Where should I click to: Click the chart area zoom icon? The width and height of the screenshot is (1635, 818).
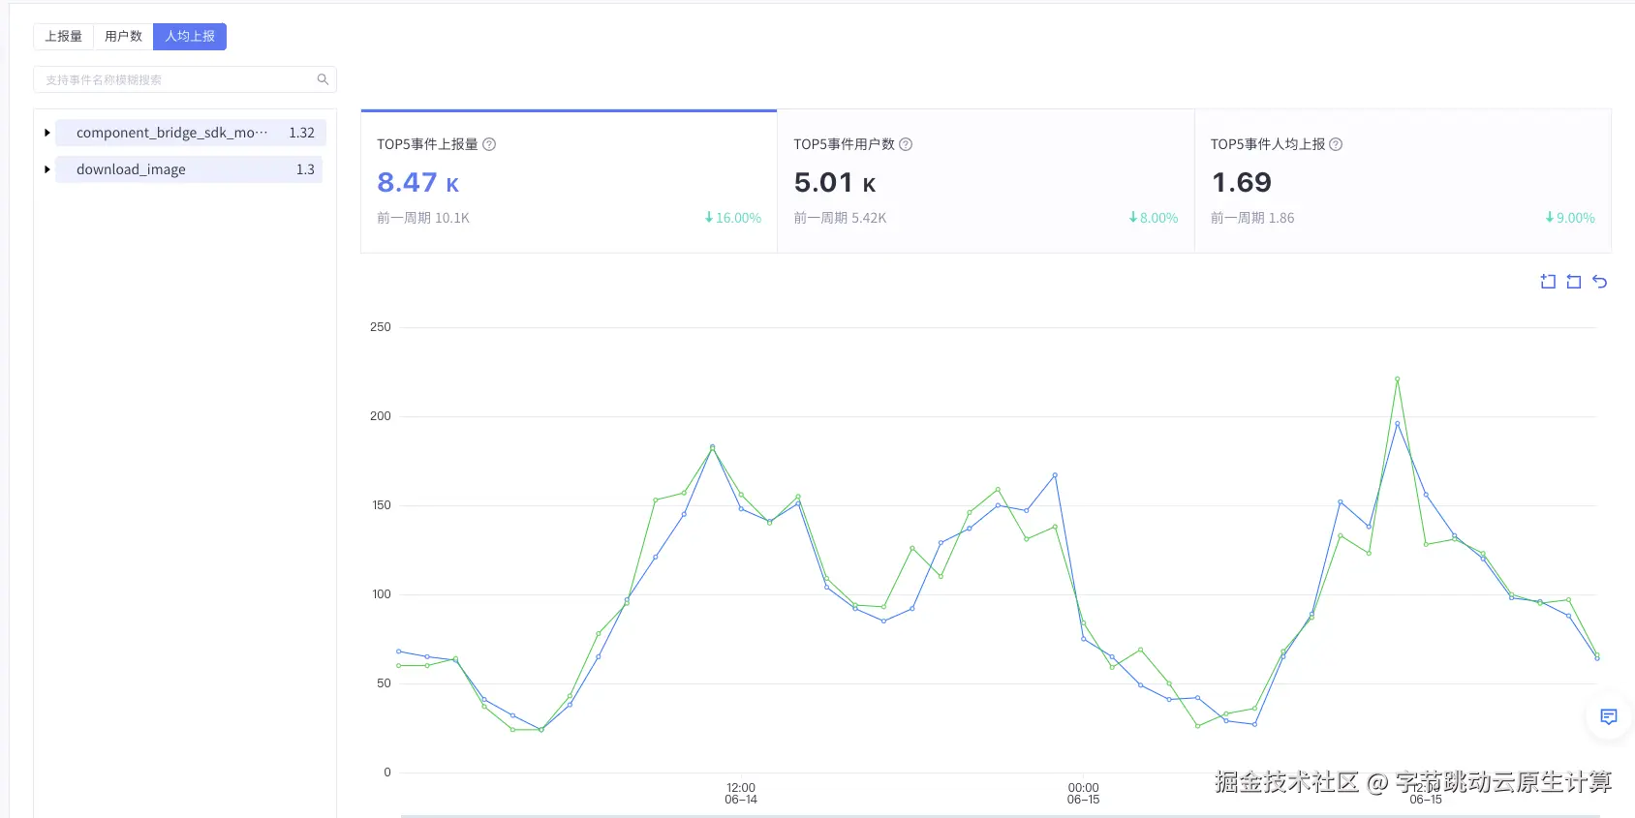pyautogui.click(x=1548, y=282)
